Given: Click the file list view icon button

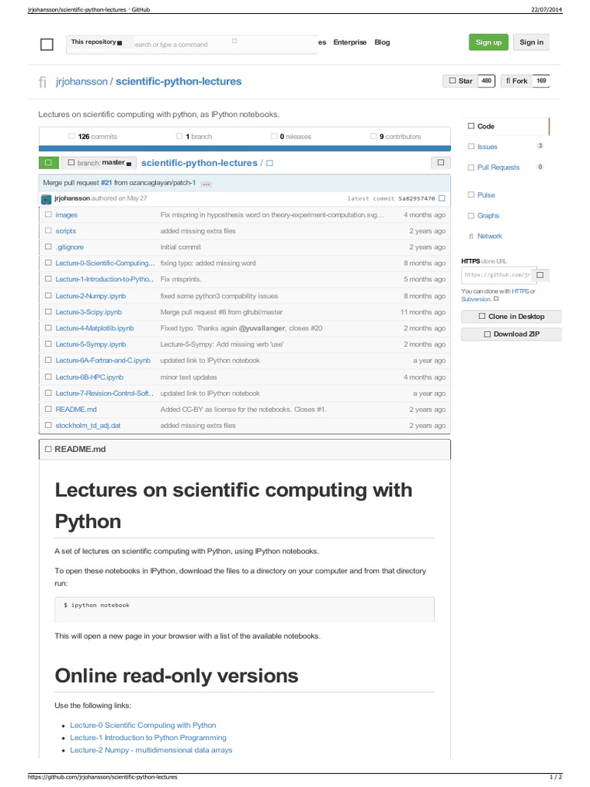Looking at the screenshot, I should tap(440, 163).
